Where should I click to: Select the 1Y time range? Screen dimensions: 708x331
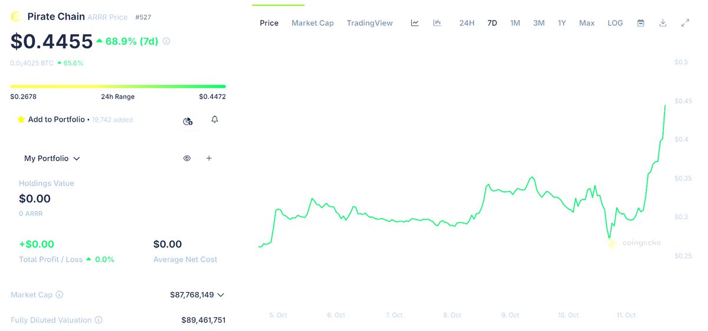[x=562, y=23]
